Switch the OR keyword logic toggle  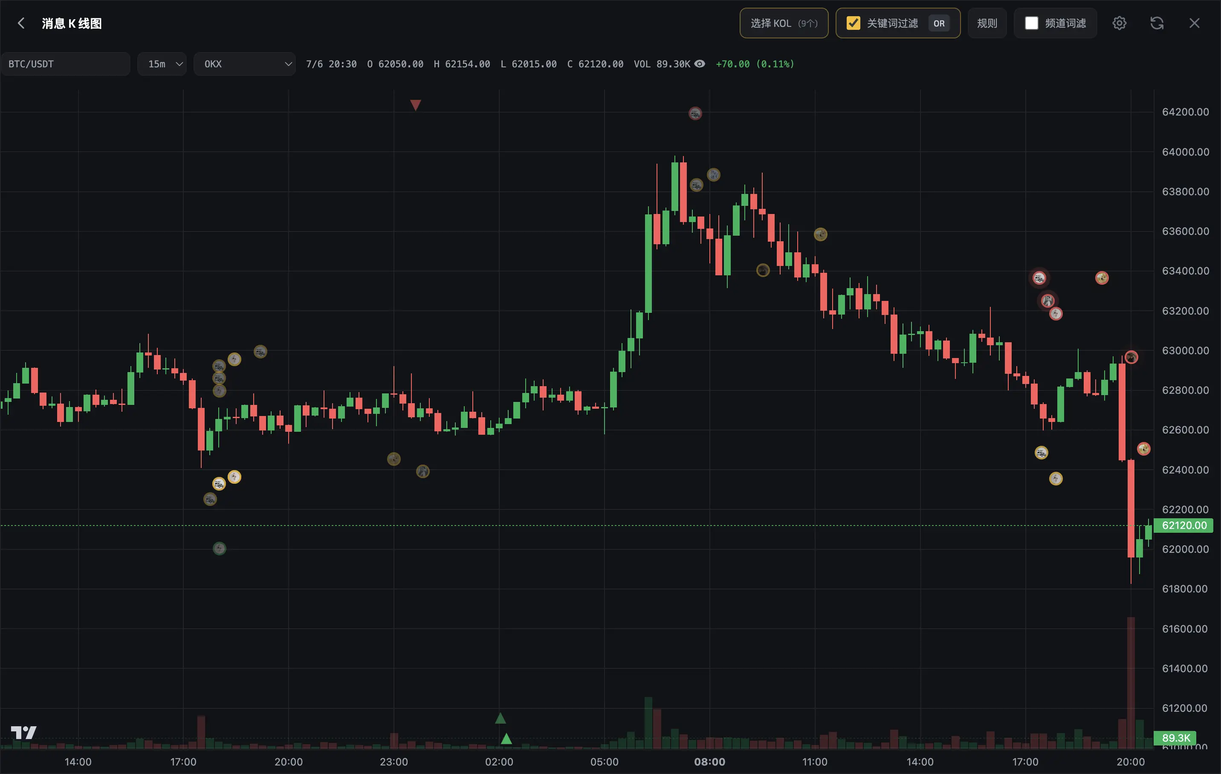[x=939, y=23]
